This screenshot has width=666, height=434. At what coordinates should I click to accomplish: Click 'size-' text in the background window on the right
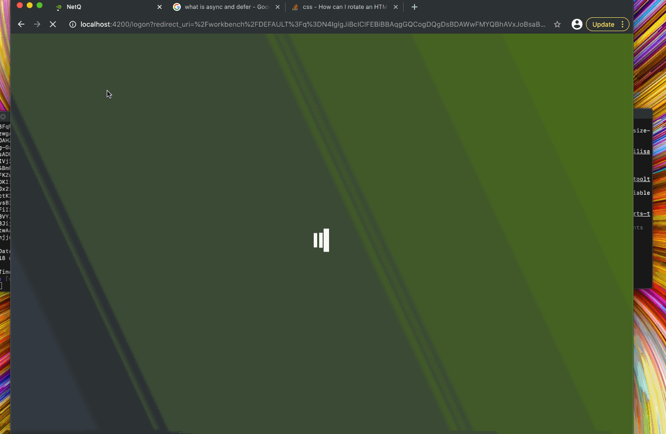tap(642, 130)
